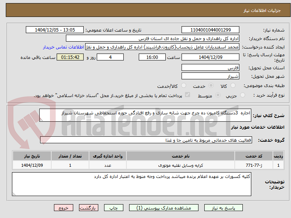
Task: Click the واحد اندازه گیری column header
Action: [x=108, y=156]
